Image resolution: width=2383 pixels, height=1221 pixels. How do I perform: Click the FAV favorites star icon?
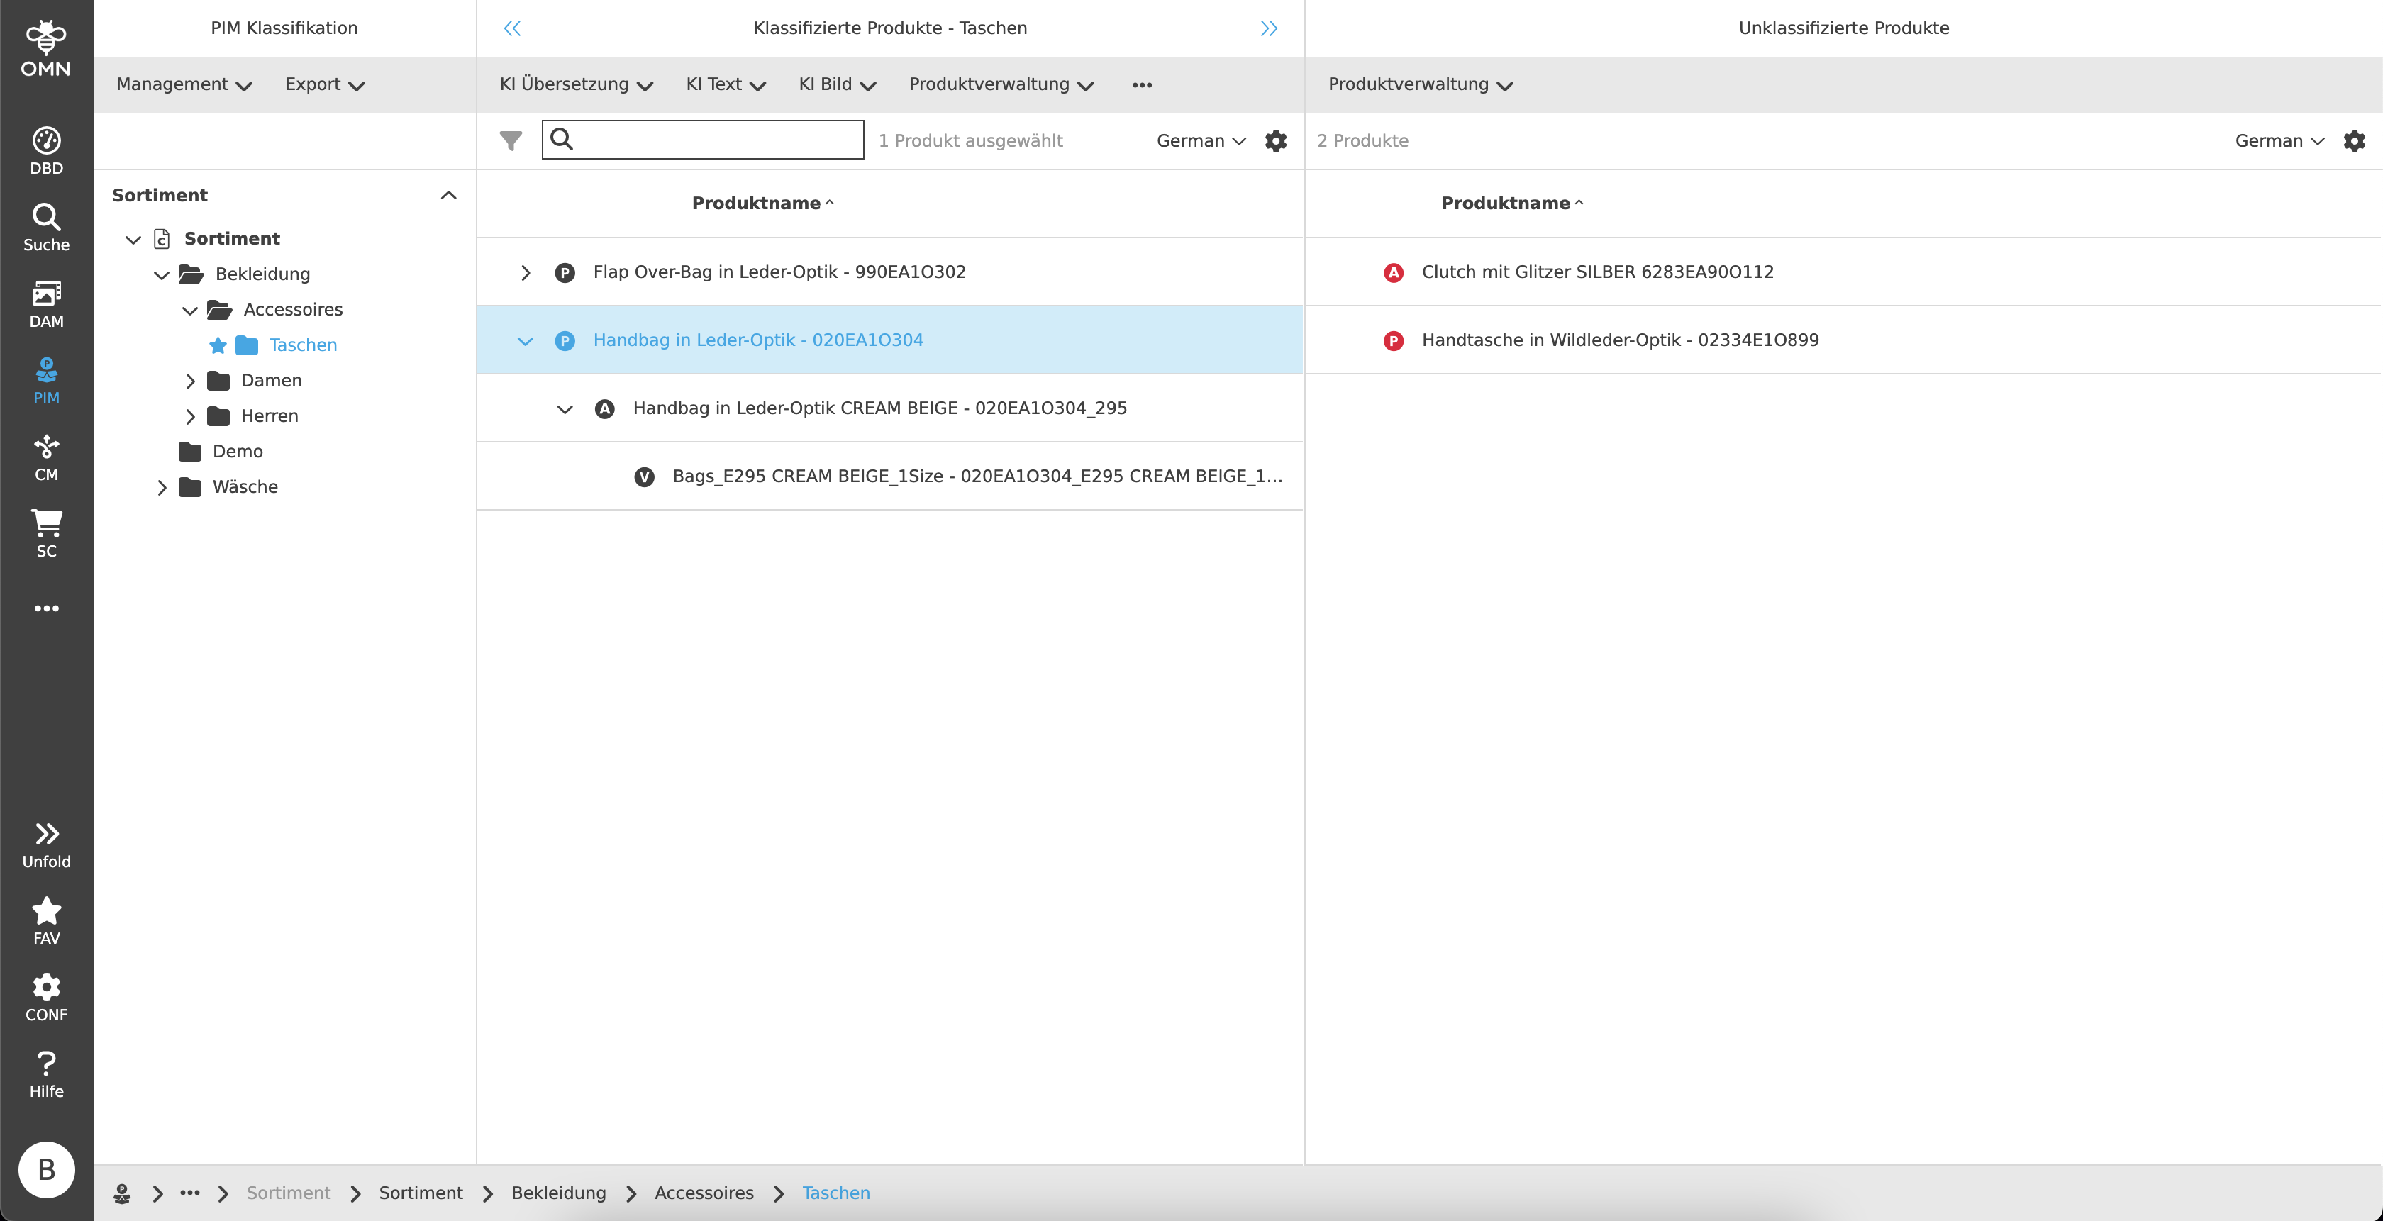[46, 920]
